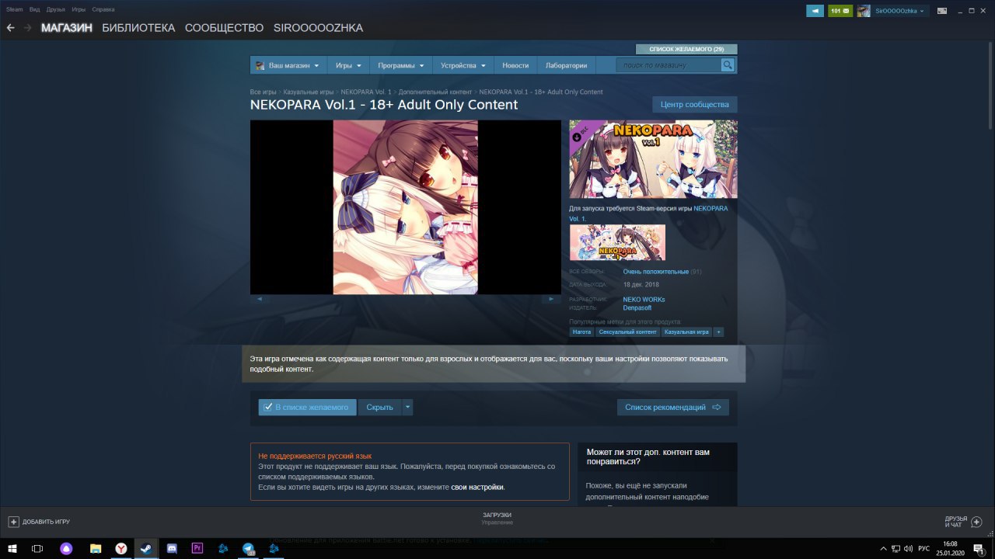Launch Yandex Browser from the taskbar

pyautogui.click(x=121, y=548)
